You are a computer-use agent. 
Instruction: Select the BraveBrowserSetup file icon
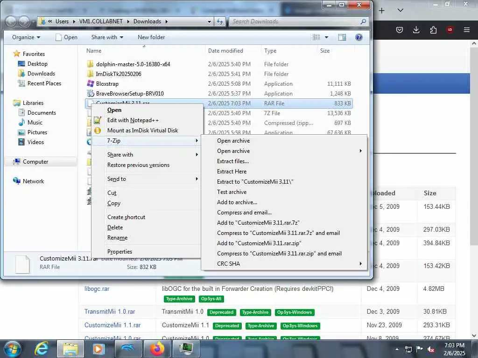[90, 93]
